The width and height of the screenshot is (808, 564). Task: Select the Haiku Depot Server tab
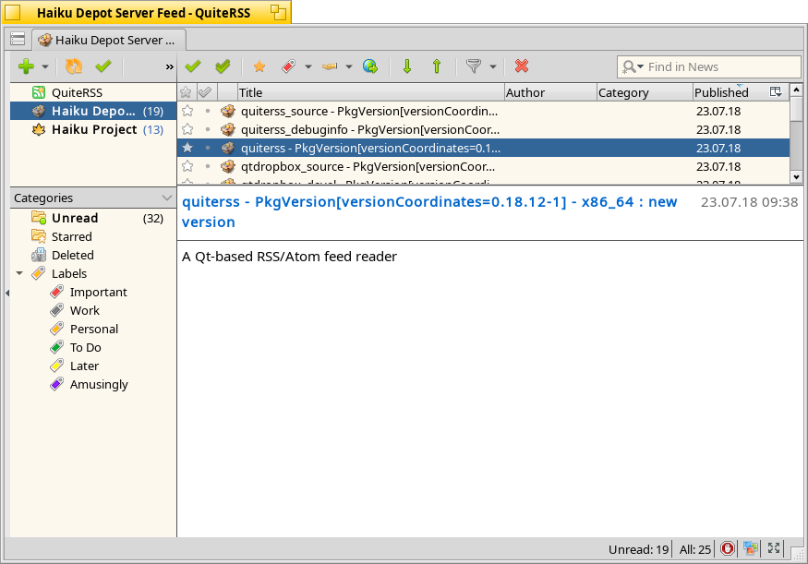(109, 41)
